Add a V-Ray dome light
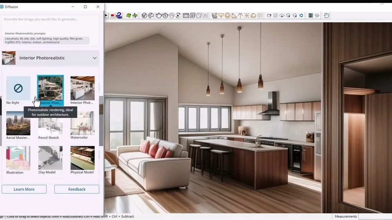 [253, 16]
